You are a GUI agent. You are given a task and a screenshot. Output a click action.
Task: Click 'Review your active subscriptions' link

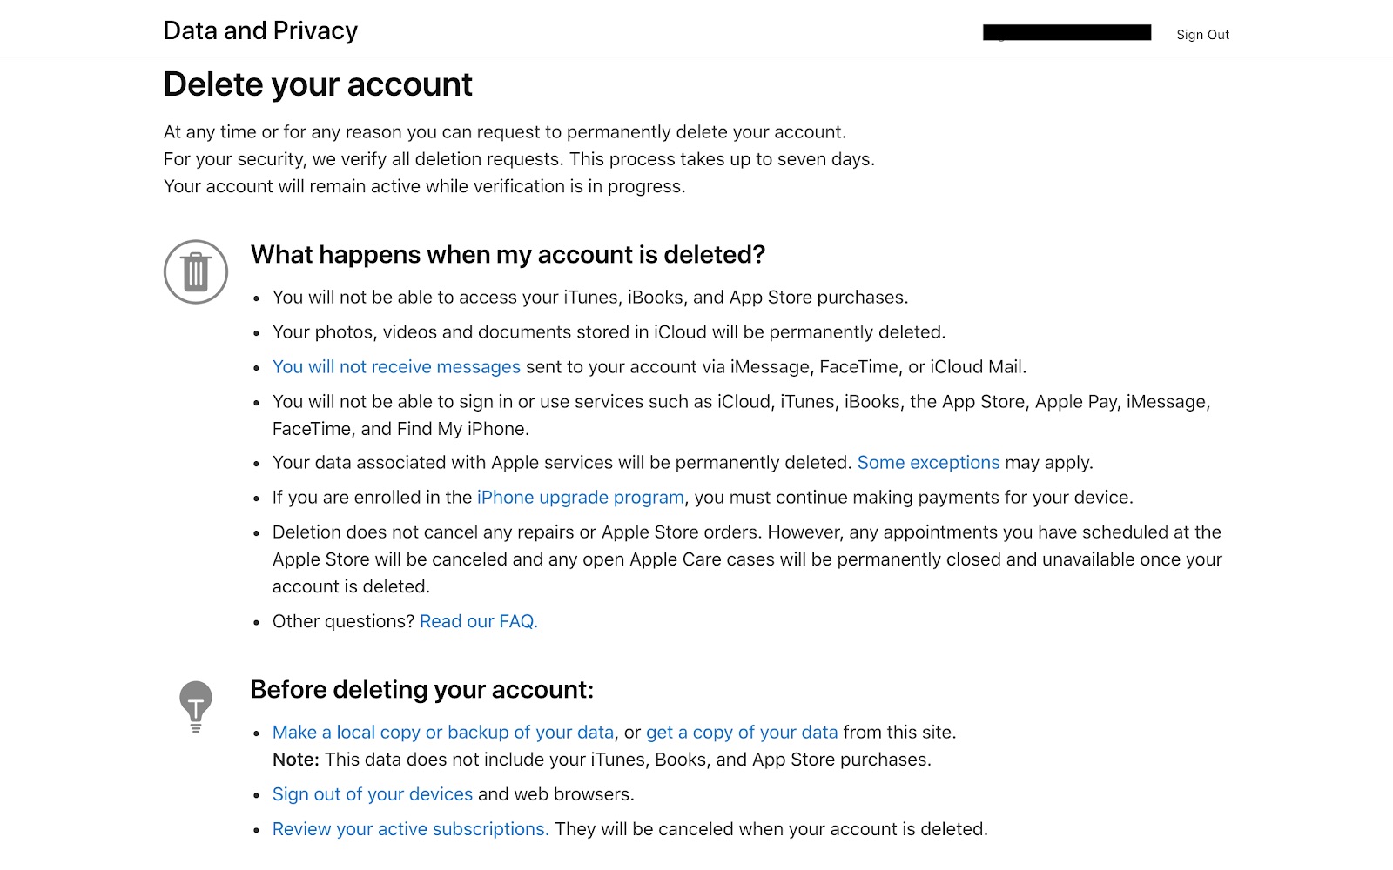coord(410,829)
